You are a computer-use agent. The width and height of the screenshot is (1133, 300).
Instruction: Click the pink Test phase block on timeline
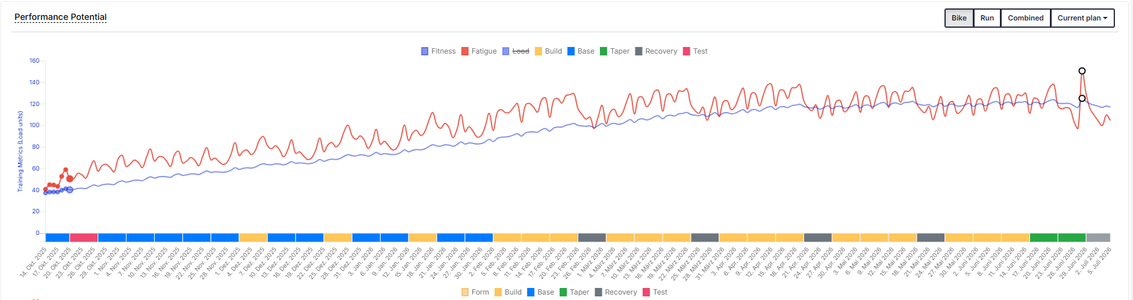click(84, 237)
